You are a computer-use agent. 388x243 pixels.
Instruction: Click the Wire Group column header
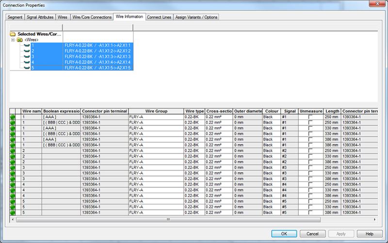click(x=155, y=111)
